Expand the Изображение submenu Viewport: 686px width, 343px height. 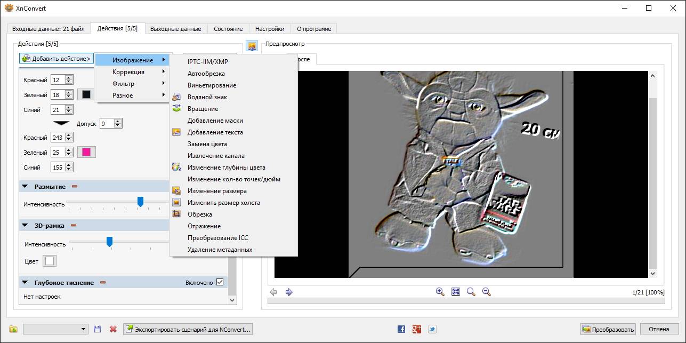(x=132, y=60)
